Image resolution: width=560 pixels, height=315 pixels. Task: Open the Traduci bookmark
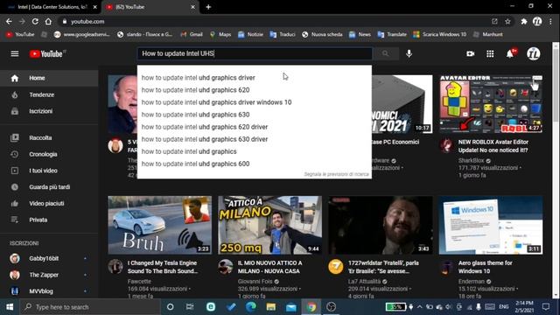pyautogui.click(x=283, y=34)
